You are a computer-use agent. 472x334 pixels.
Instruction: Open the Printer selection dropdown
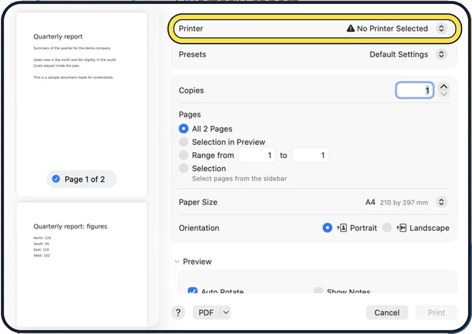442,28
